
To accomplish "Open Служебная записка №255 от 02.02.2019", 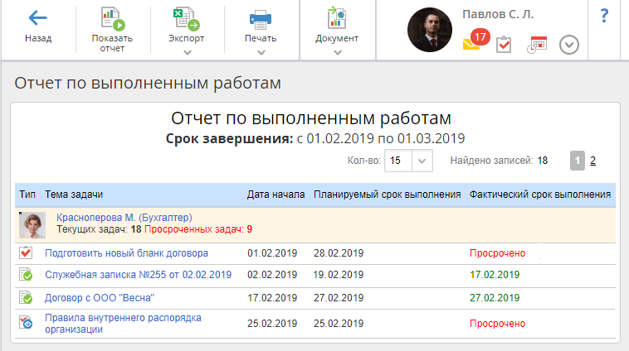I will (x=138, y=275).
